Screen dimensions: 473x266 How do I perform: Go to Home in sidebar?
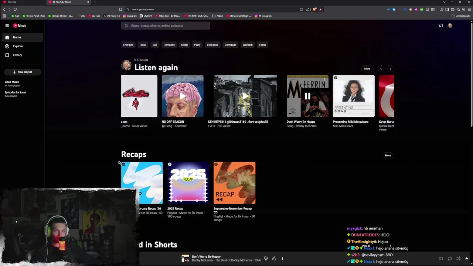22,37
